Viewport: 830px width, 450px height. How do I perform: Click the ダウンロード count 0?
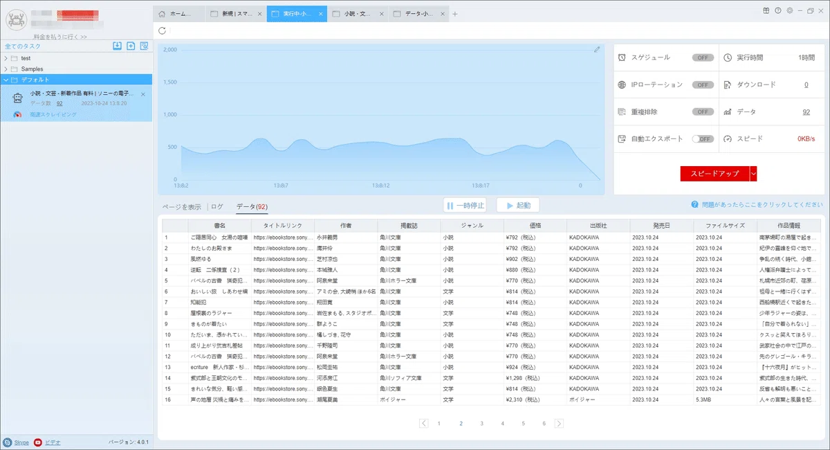(x=806, y=84)
